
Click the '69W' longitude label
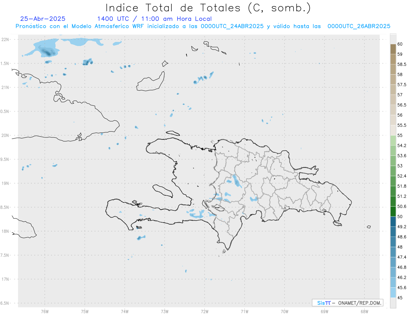pyautogui.click(x=324, y=311)
